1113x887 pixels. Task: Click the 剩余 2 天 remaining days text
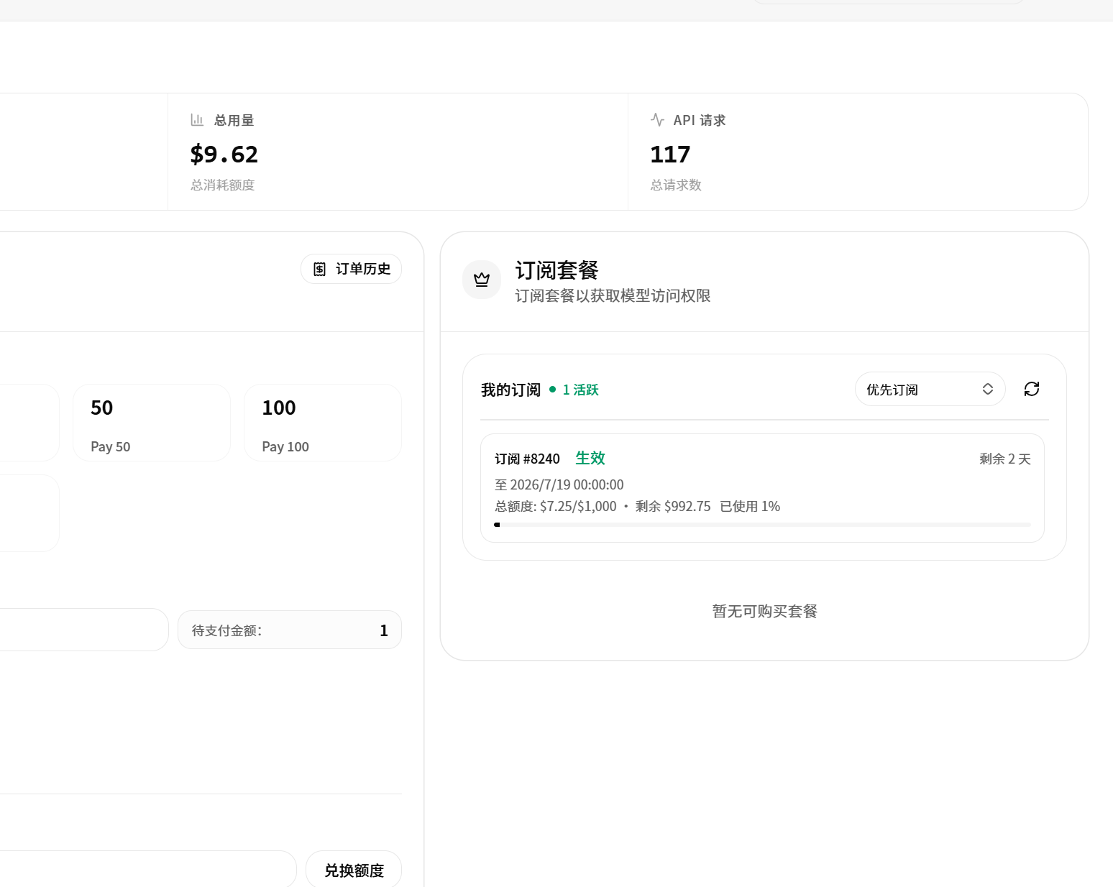[x=1005, y=459]
